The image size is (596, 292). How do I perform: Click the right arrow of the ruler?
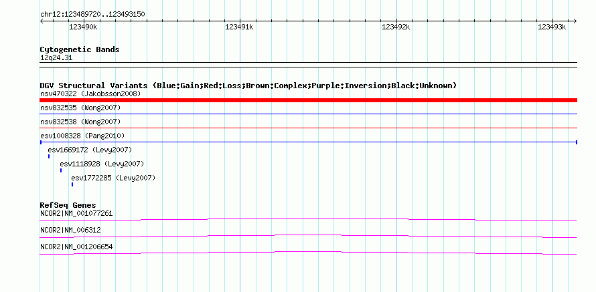point(575,21)
